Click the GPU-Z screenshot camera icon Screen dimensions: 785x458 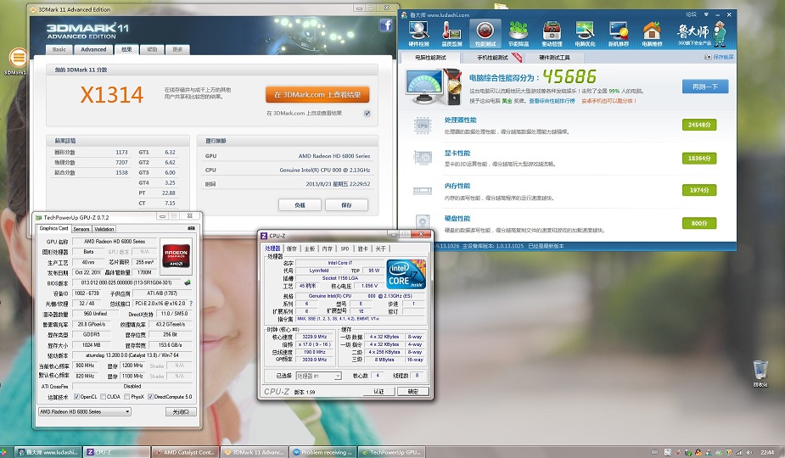191,228
